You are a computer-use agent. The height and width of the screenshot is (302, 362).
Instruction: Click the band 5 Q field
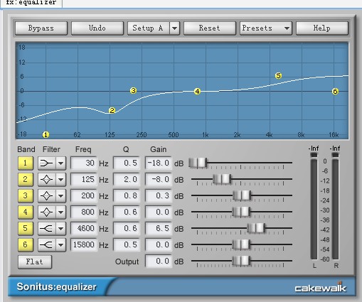[x=127, y=228]
